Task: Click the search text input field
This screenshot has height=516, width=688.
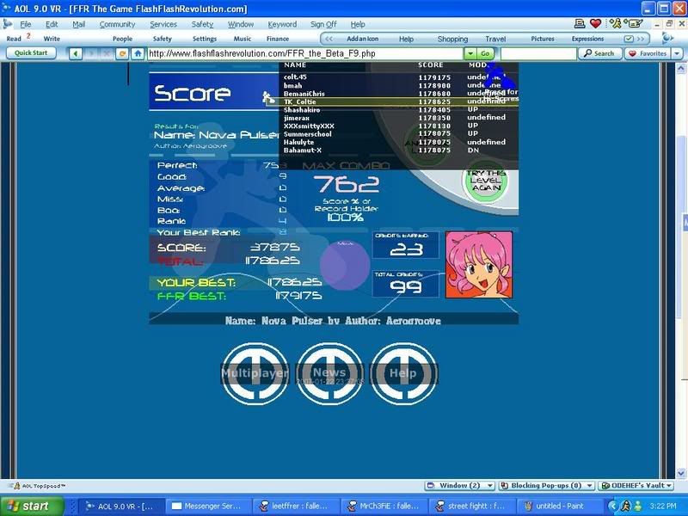Action: [538, 53]
